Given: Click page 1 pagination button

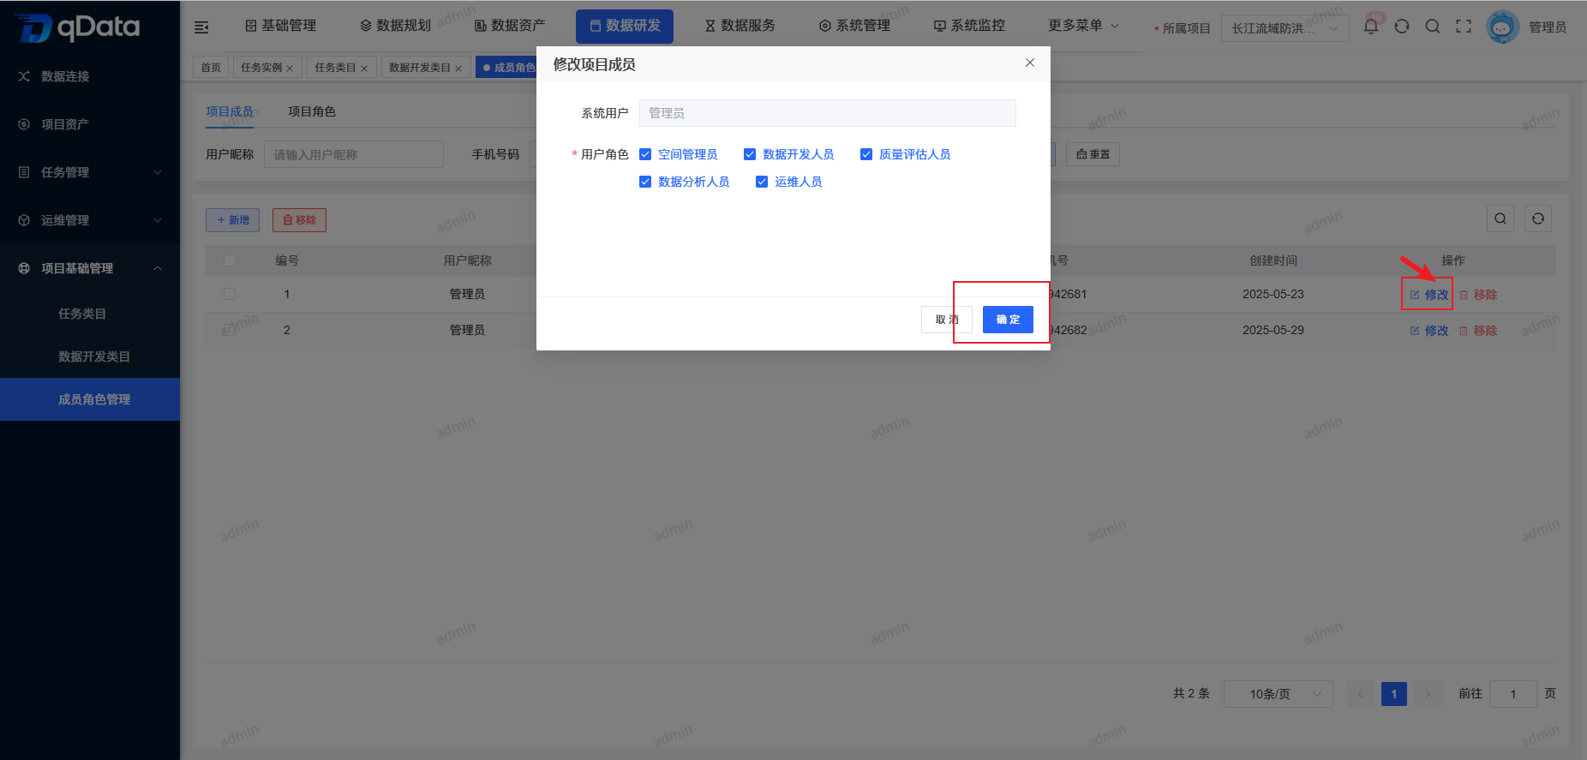Looking at the screenshot, I should [1394, 694].
